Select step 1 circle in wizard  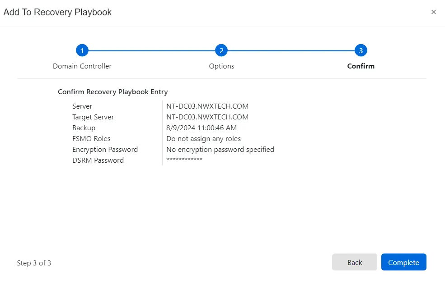[82, 50]
